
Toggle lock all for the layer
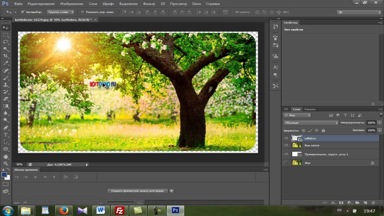[323, 130]
